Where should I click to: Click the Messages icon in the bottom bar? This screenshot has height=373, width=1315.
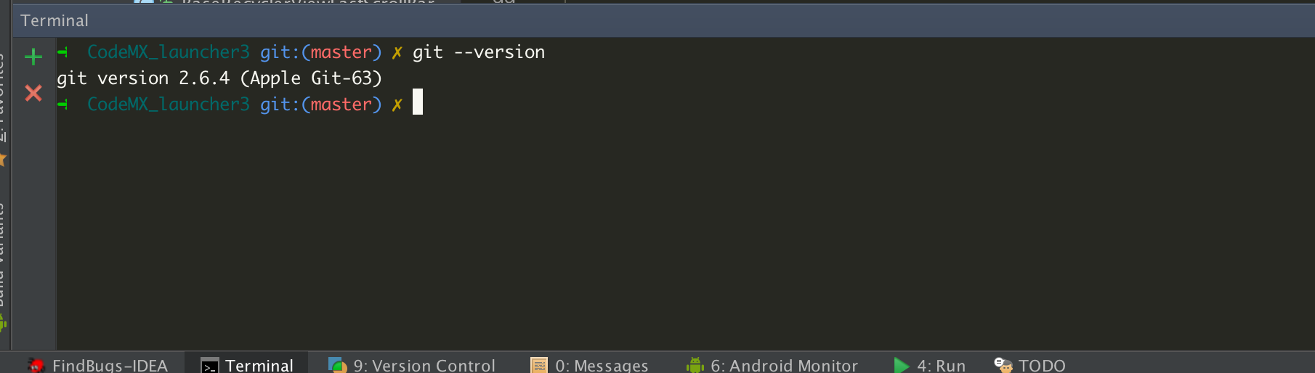click(539, 365)
